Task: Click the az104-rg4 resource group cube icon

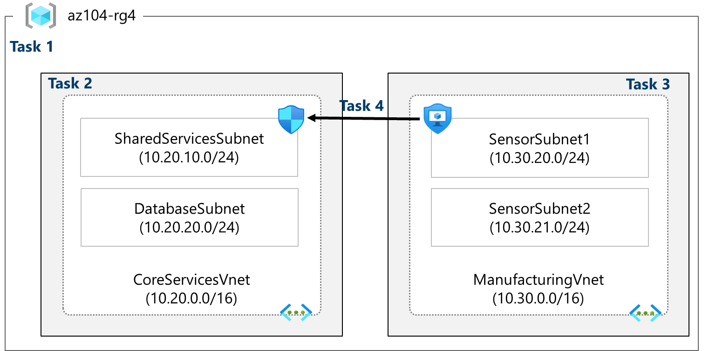Action: [40, 15]
